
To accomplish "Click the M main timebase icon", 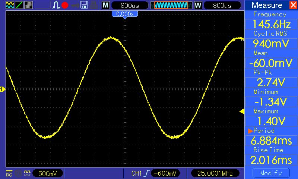I will tap(106, 5).
